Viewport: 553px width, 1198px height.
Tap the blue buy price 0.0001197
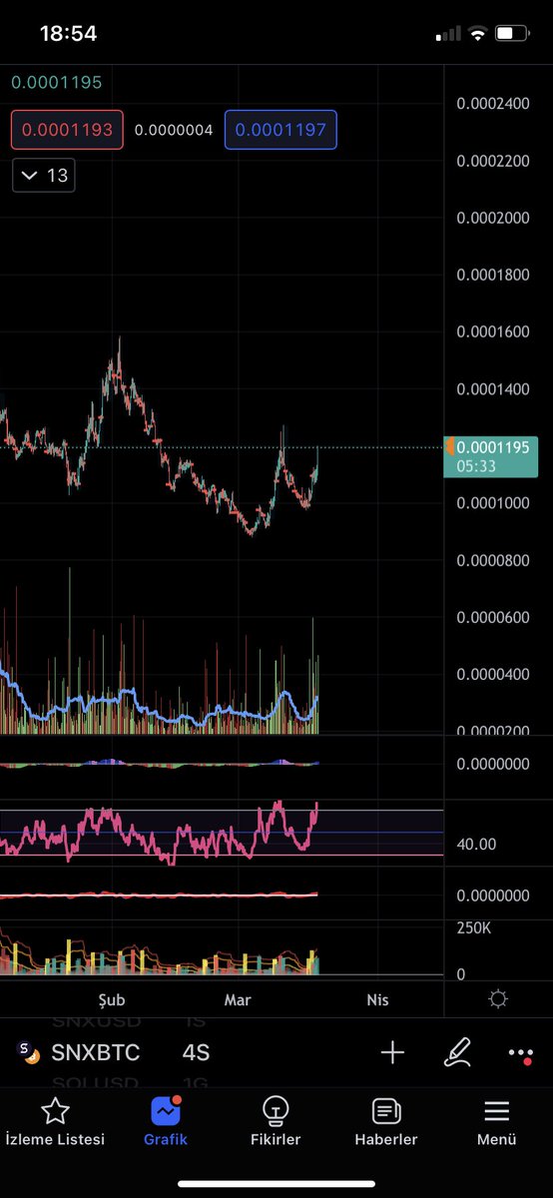(x=281, y=130)
